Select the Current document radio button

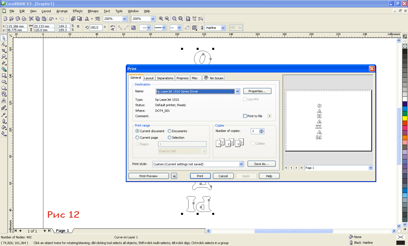(x=137, y=131)
